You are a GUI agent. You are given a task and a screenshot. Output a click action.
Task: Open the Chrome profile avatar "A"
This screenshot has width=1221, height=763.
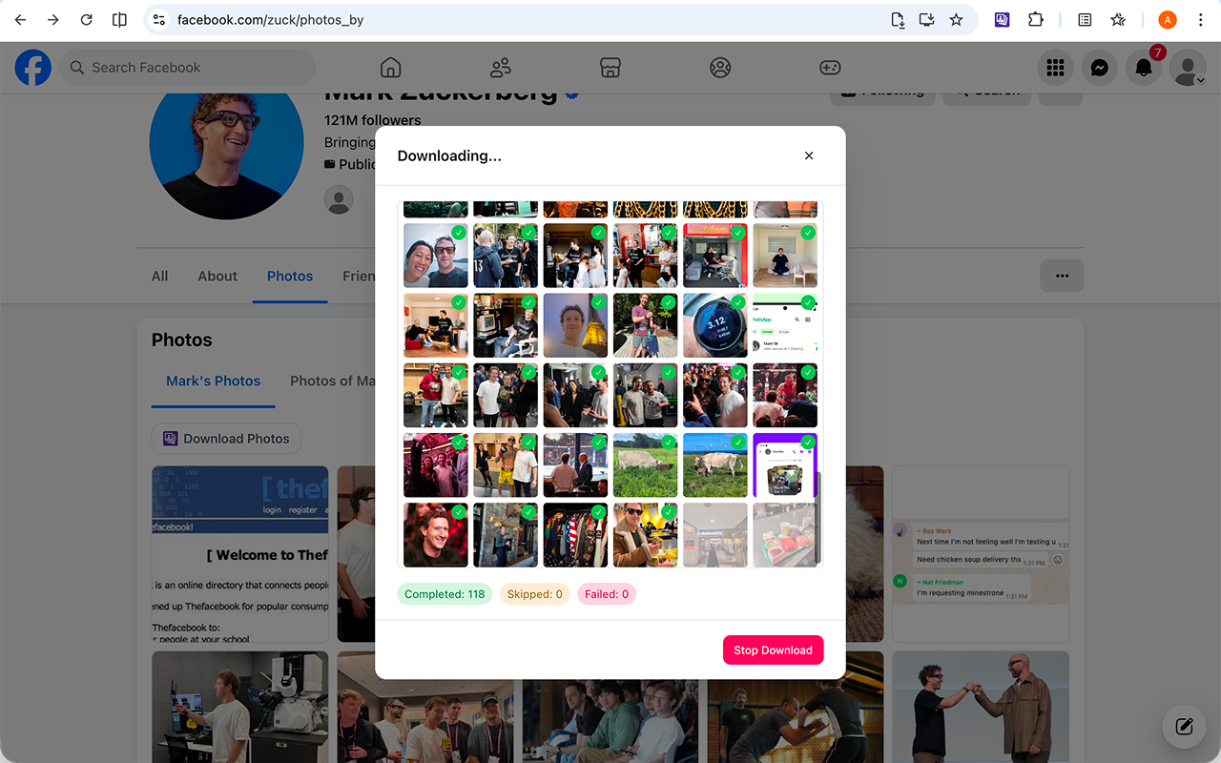click(1168, 19)
